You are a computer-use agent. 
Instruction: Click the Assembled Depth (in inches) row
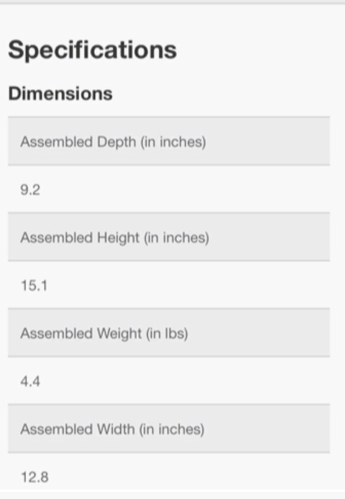169,141
